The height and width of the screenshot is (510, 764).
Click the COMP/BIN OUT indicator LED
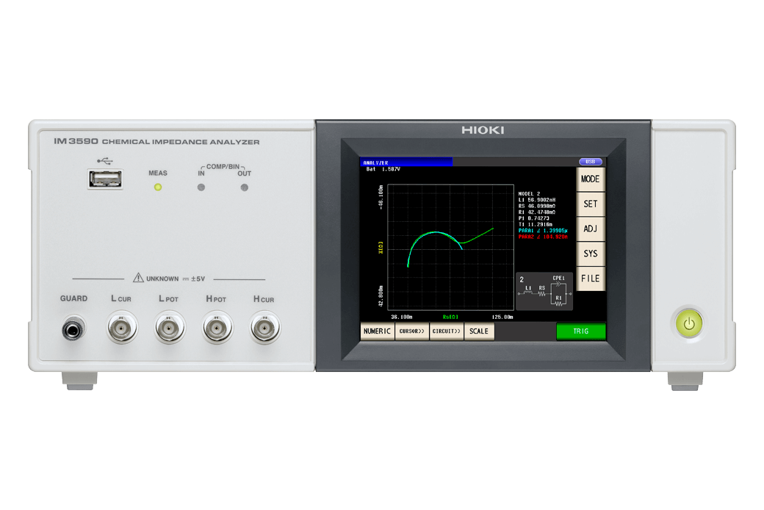245,187
